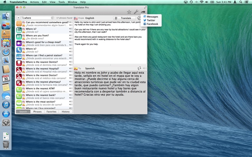
Task: Click the favorites star icon in toolbar
Action: pos(129,12)
